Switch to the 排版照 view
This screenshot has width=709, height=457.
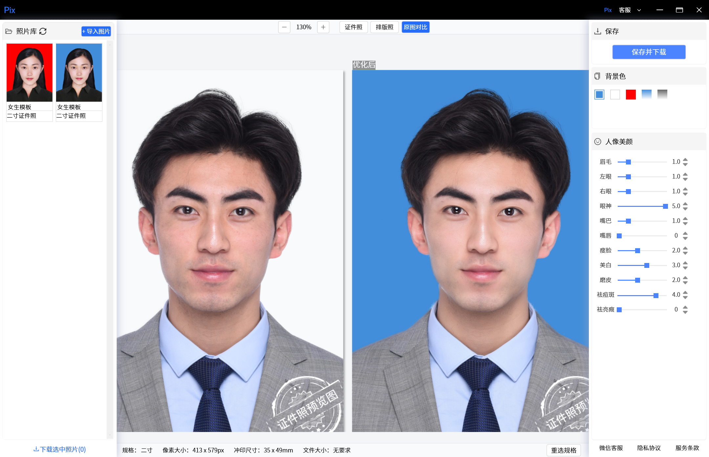[384, 27]
